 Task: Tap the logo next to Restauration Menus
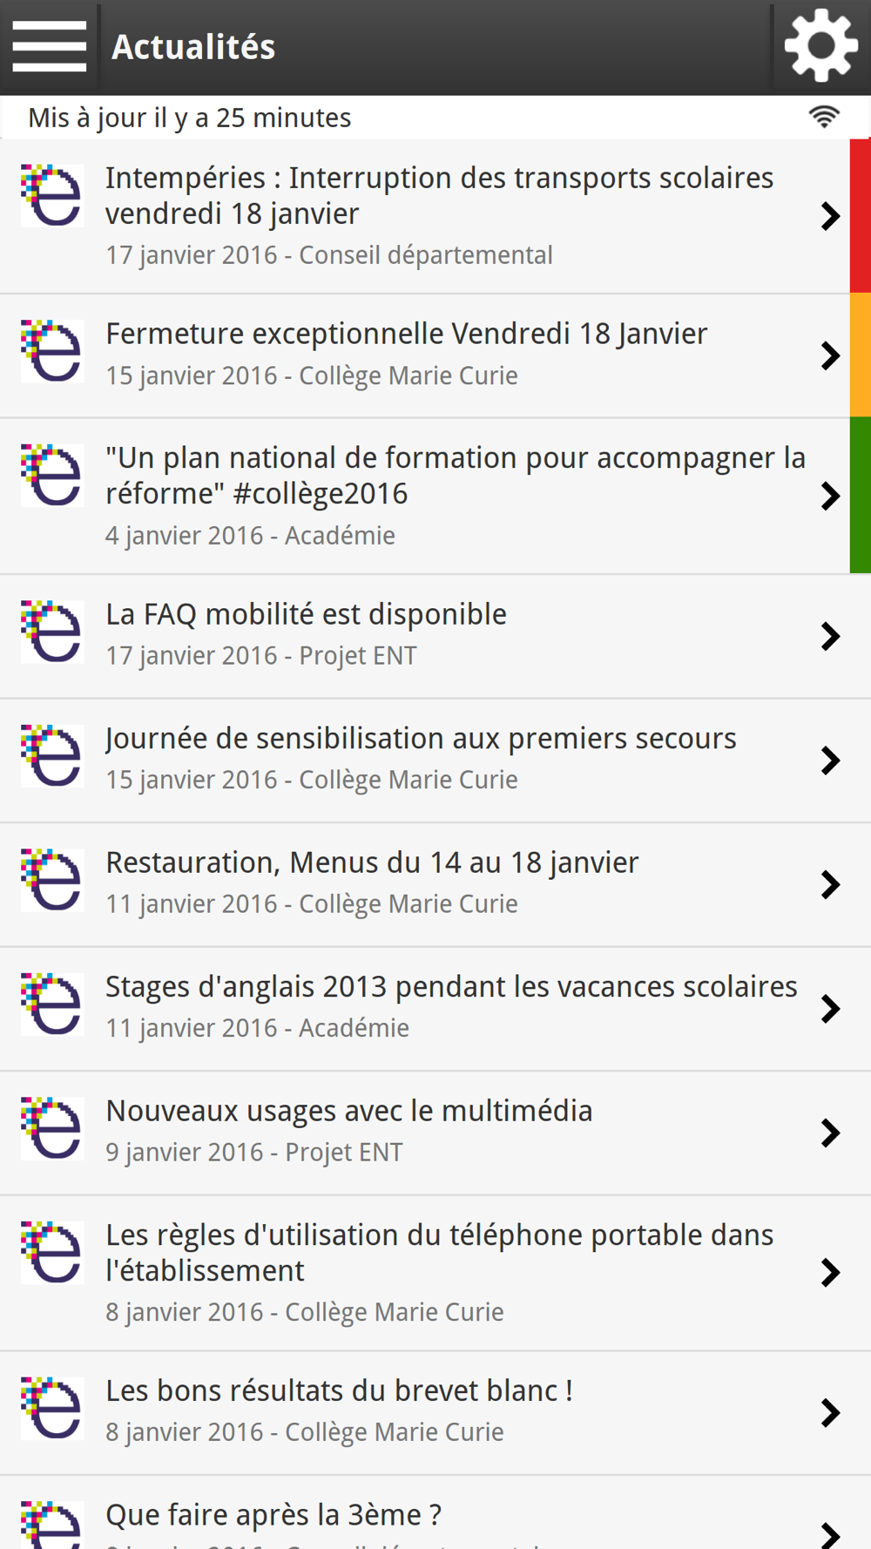[x=52, y=880]
